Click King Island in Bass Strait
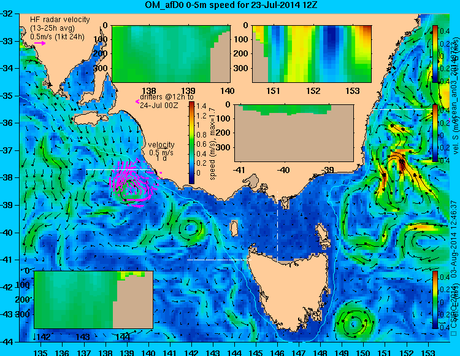The height and width of the screenshot is (356, 460). [x=234, y=228]
